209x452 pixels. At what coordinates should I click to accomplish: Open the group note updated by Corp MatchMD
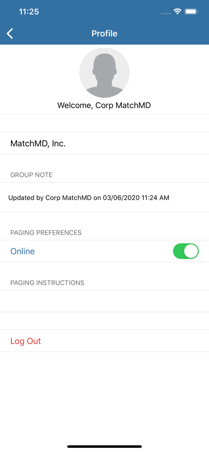point(104,198)
